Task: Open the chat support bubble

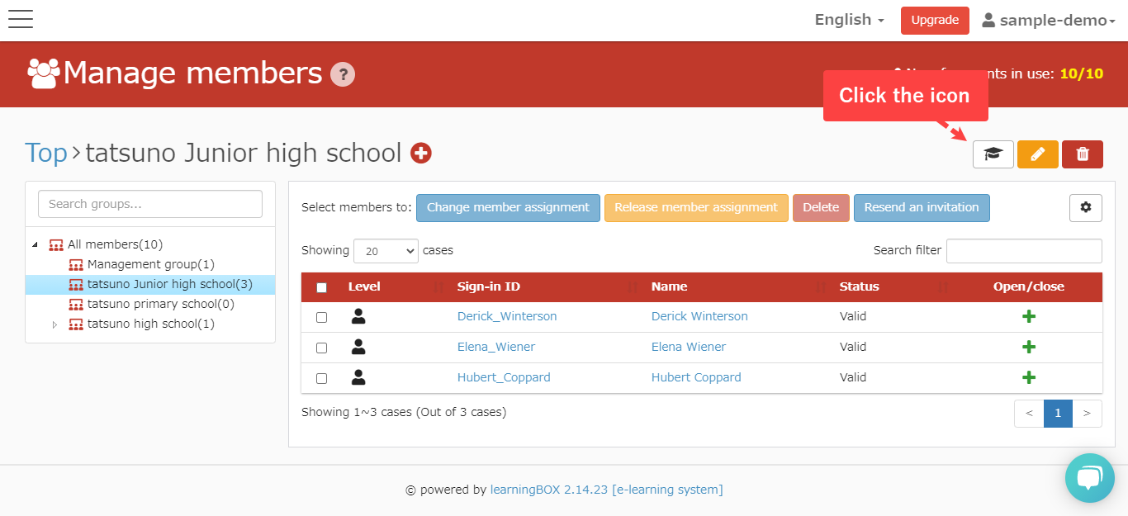Action: coord(1089,477)
